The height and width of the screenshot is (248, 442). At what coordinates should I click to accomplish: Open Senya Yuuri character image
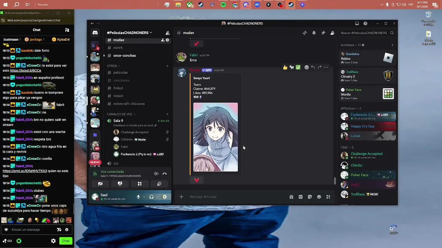click(215, 137)
